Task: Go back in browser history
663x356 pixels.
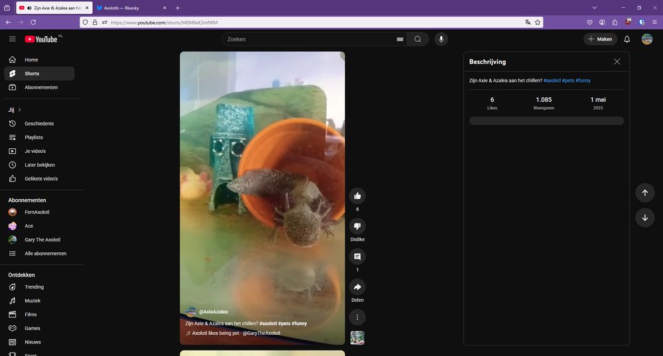Action: tap(8, 22)
